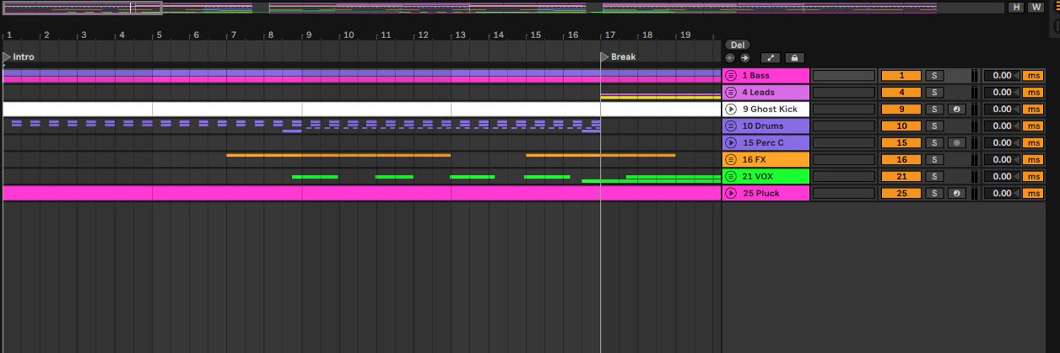
Task: Select the '9 Ghost Kick' track name
Action: coord(770,109)
